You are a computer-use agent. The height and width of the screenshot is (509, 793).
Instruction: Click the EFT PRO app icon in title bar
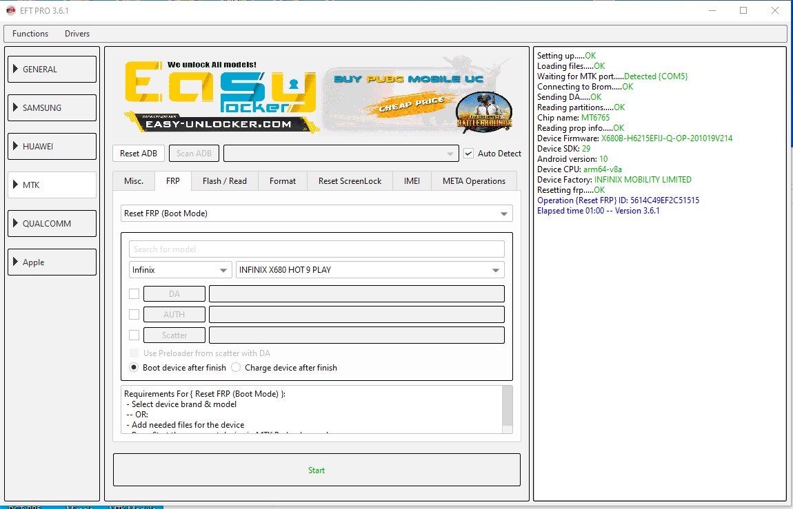click(10, 10)
